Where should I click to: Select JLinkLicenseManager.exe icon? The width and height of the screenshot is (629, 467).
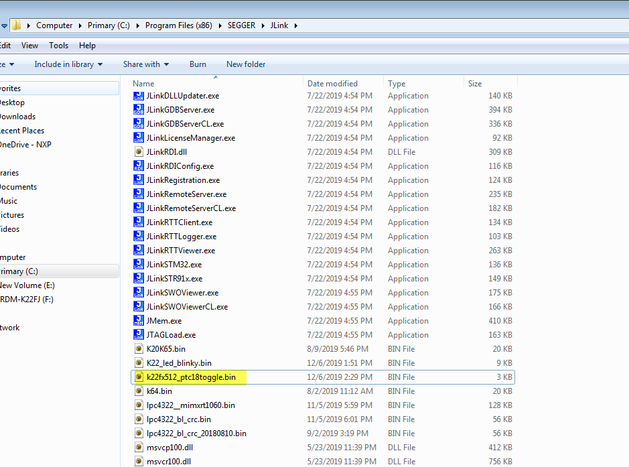point(139,138)
